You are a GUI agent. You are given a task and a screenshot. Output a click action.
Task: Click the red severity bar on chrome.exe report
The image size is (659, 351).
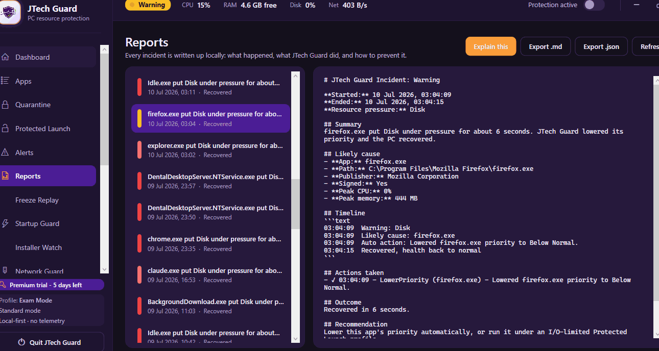(x=139, y=243)
